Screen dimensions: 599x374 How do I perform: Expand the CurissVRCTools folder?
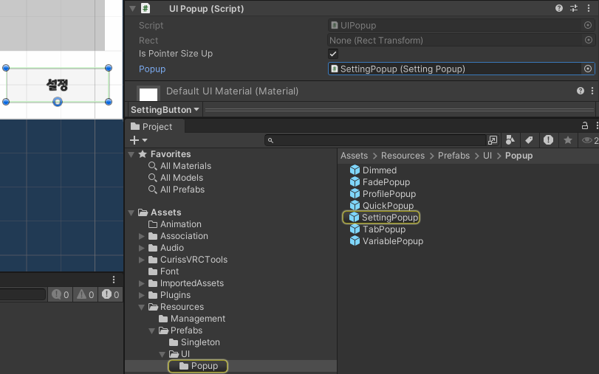click(141, 260)
